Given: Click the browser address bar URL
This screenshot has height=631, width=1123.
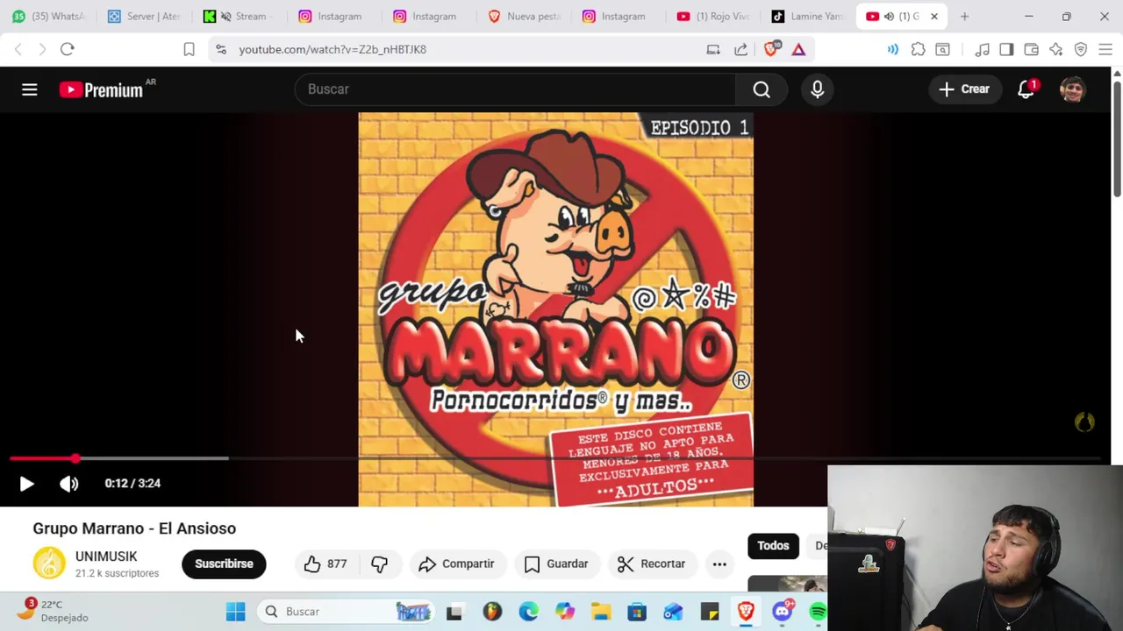Looking at the screenshot, I should 333,49.
